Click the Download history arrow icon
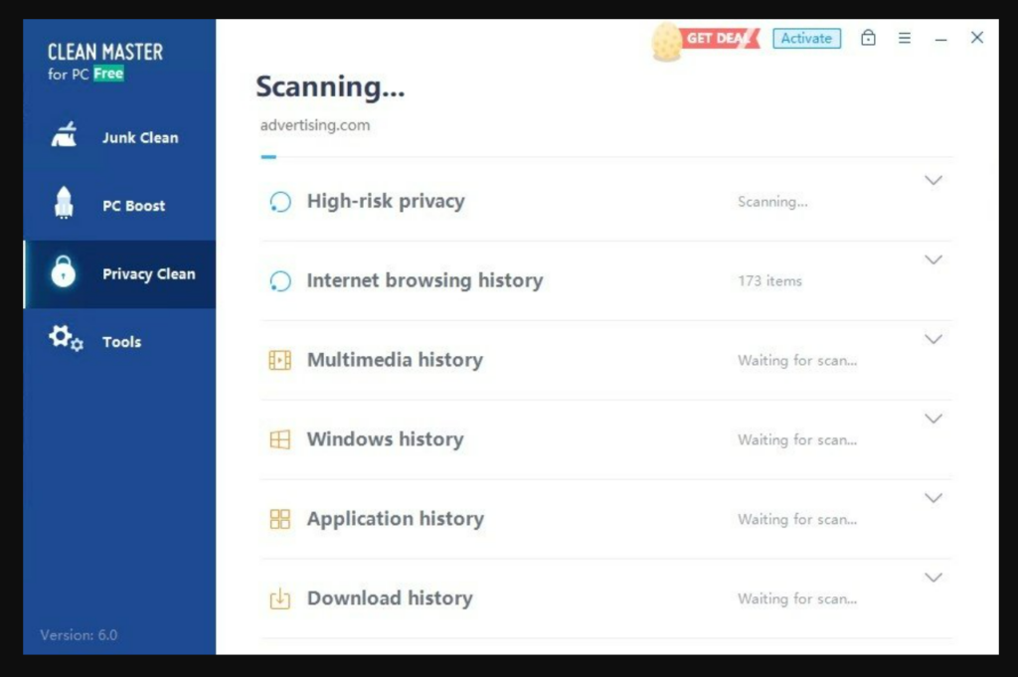Viewport: 1018px width, 677px height. pyautogui.click(x=279, y=598)
